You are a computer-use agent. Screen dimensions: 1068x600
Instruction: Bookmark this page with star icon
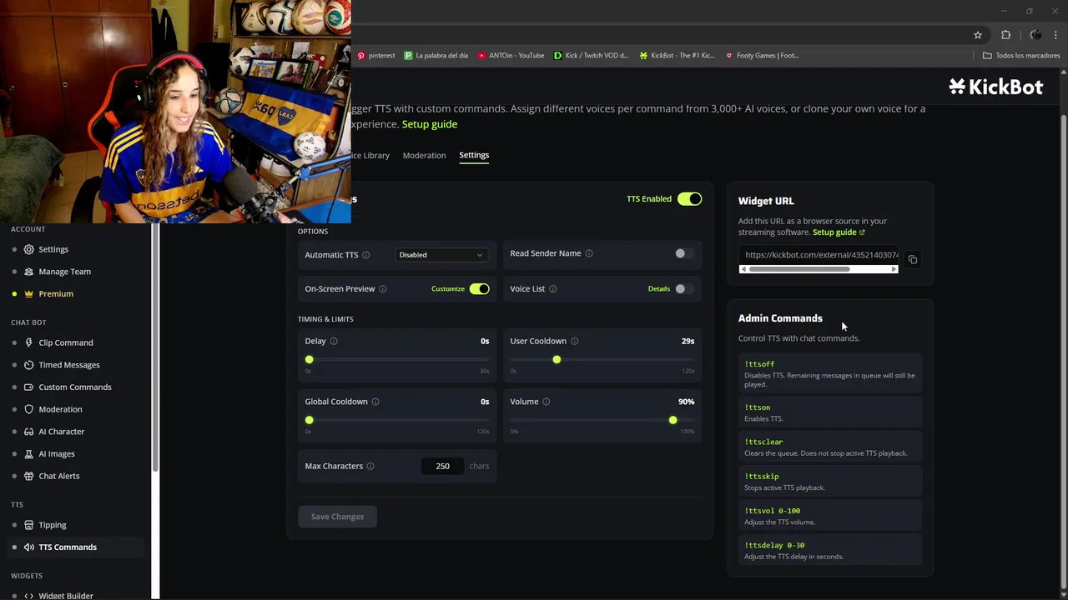tap(978, 35)
